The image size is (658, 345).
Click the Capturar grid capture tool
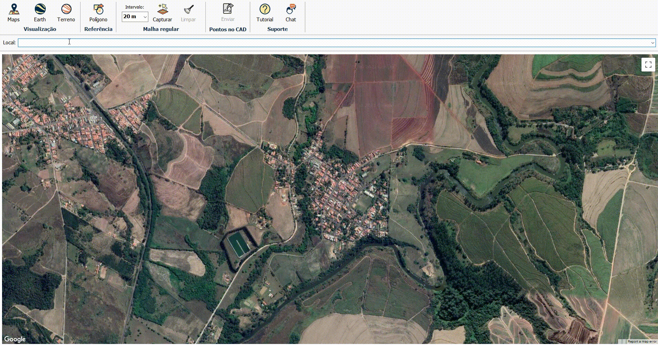pyautogui.click(x=162, y=13)
